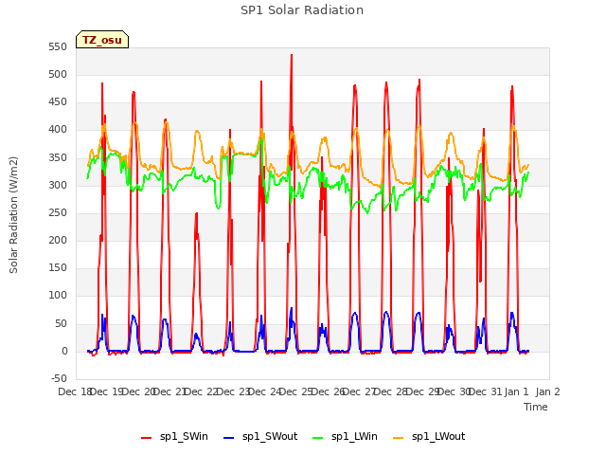Click the Jan 2 x-axis date label

pos(547,391)
